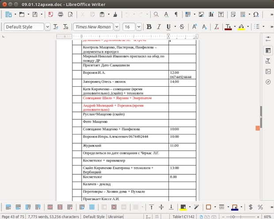Screen dimensions: 274x219
Task: Open the sidebar Gallery panel
Action: click(x=268, y=71)
